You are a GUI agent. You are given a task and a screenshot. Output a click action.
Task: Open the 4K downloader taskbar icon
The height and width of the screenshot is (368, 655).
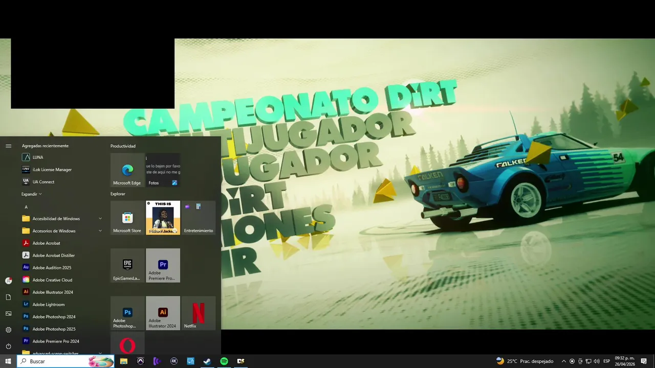pyautogui.click(x=174, y=361)
